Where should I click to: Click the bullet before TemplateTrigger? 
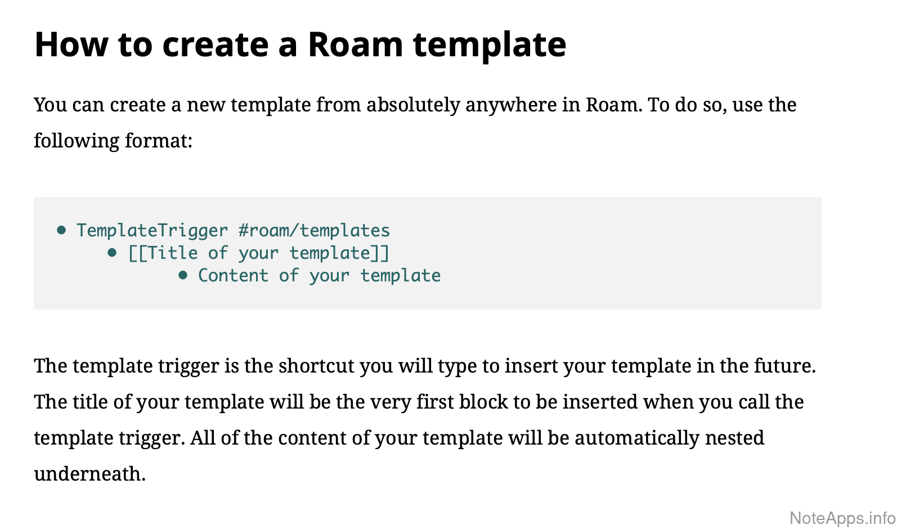pyautogui.click(x=62, y=230)
